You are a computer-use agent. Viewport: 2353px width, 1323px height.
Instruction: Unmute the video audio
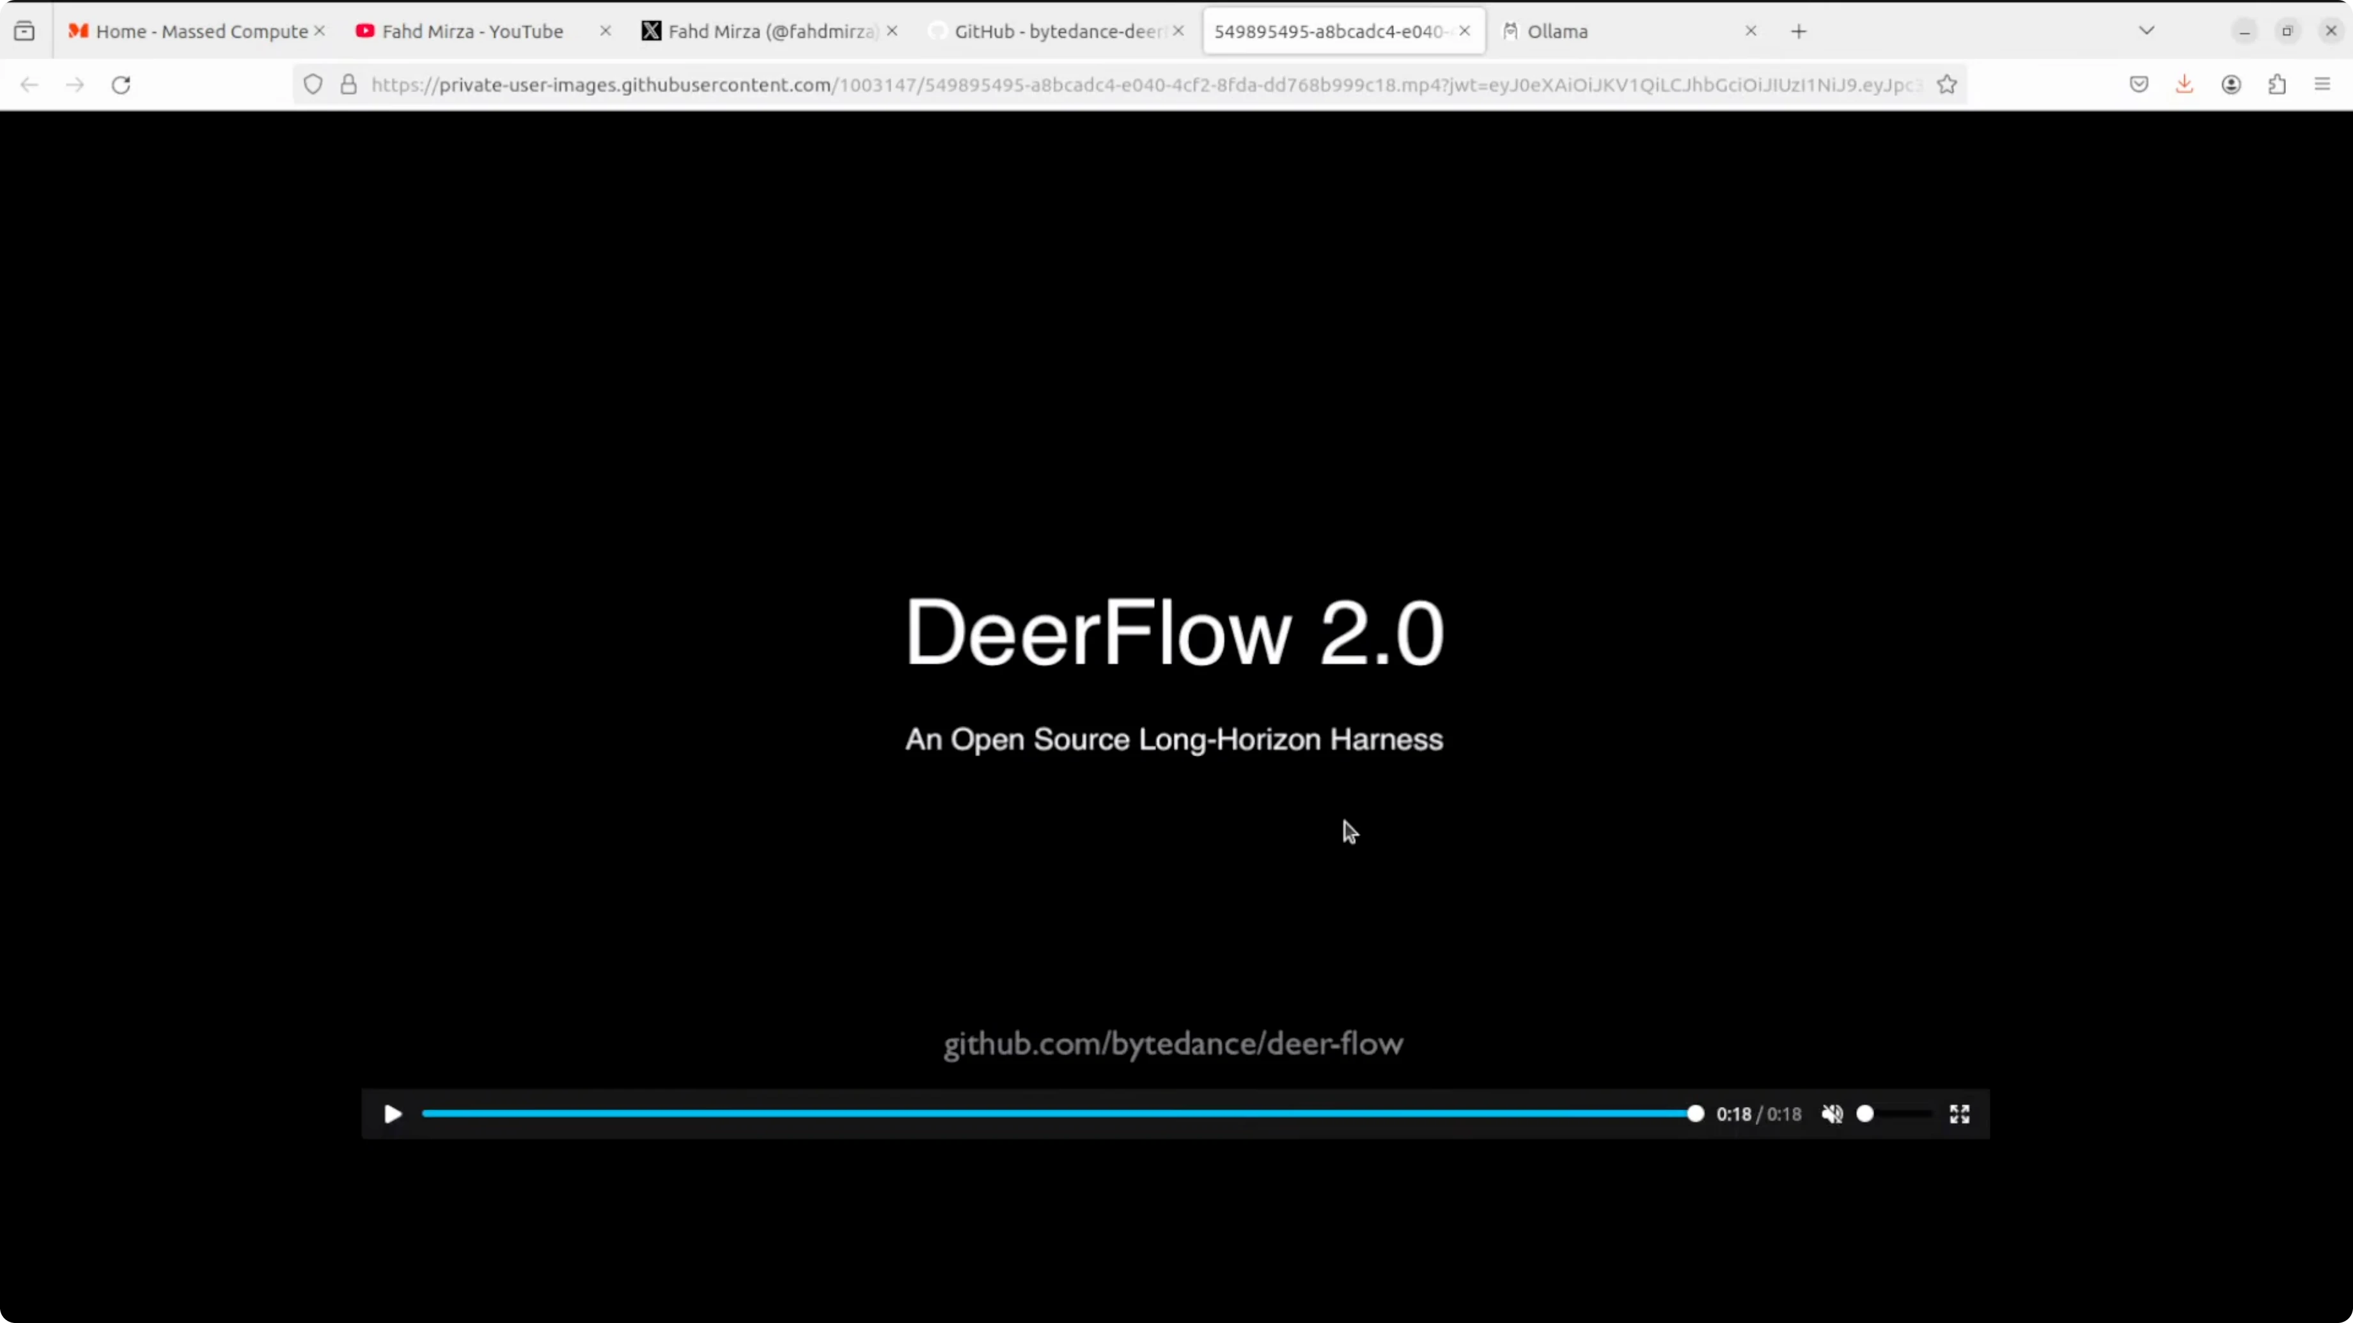click(x=1831, y=1114)
